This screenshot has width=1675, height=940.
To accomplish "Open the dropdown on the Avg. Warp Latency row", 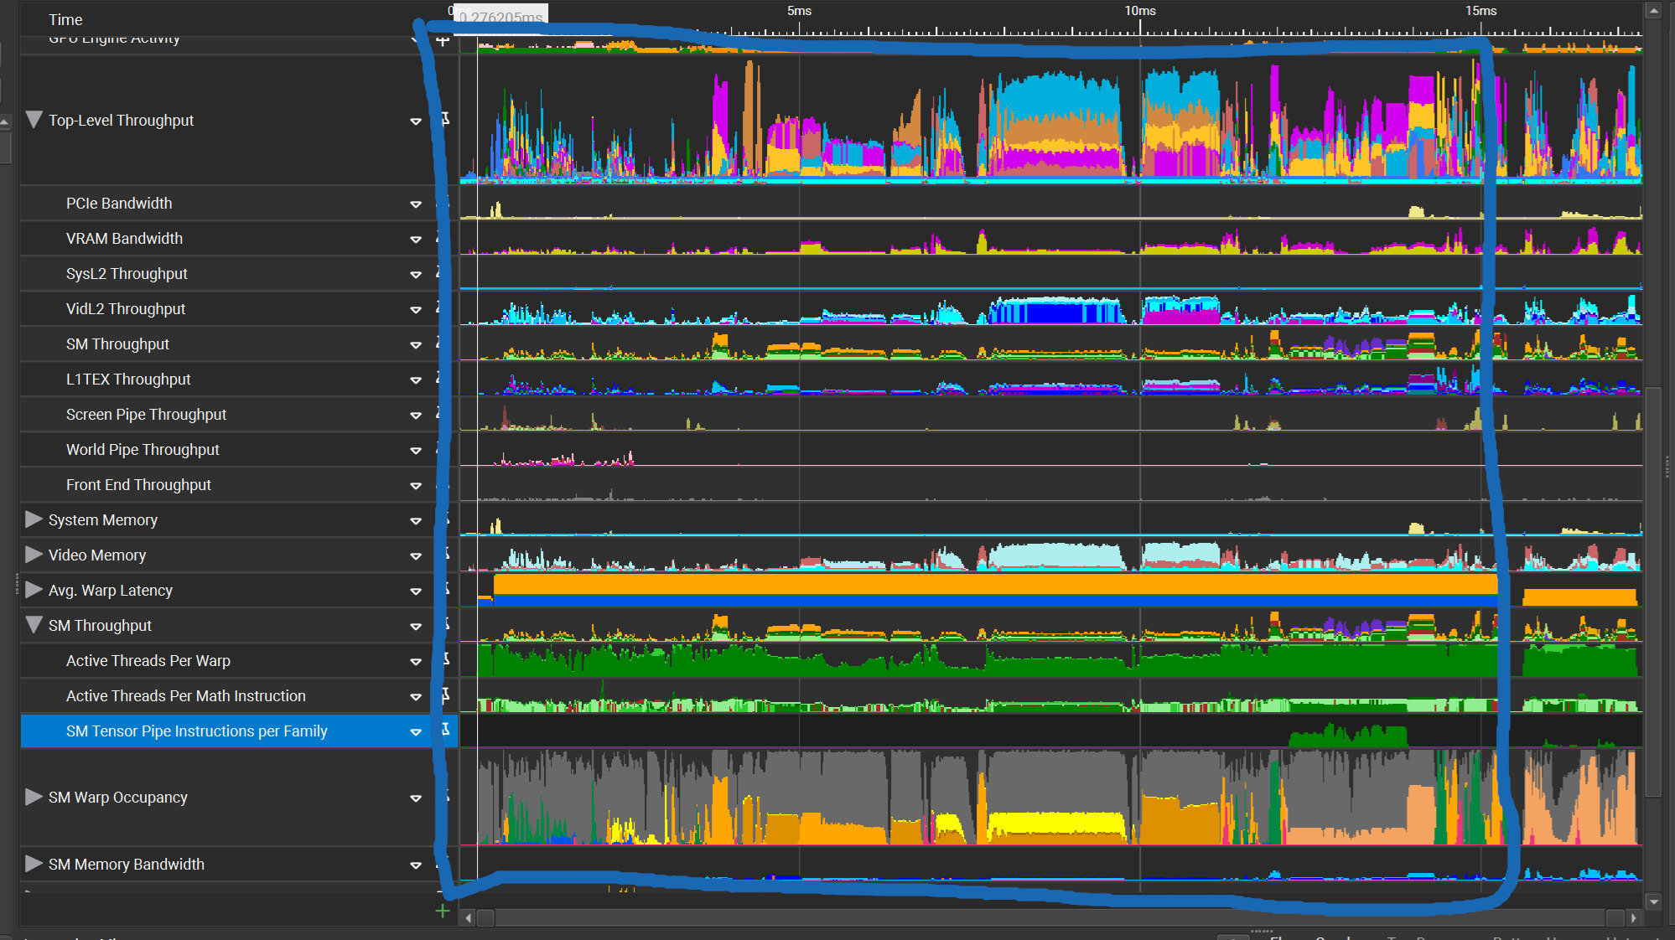I will point(416,590).
